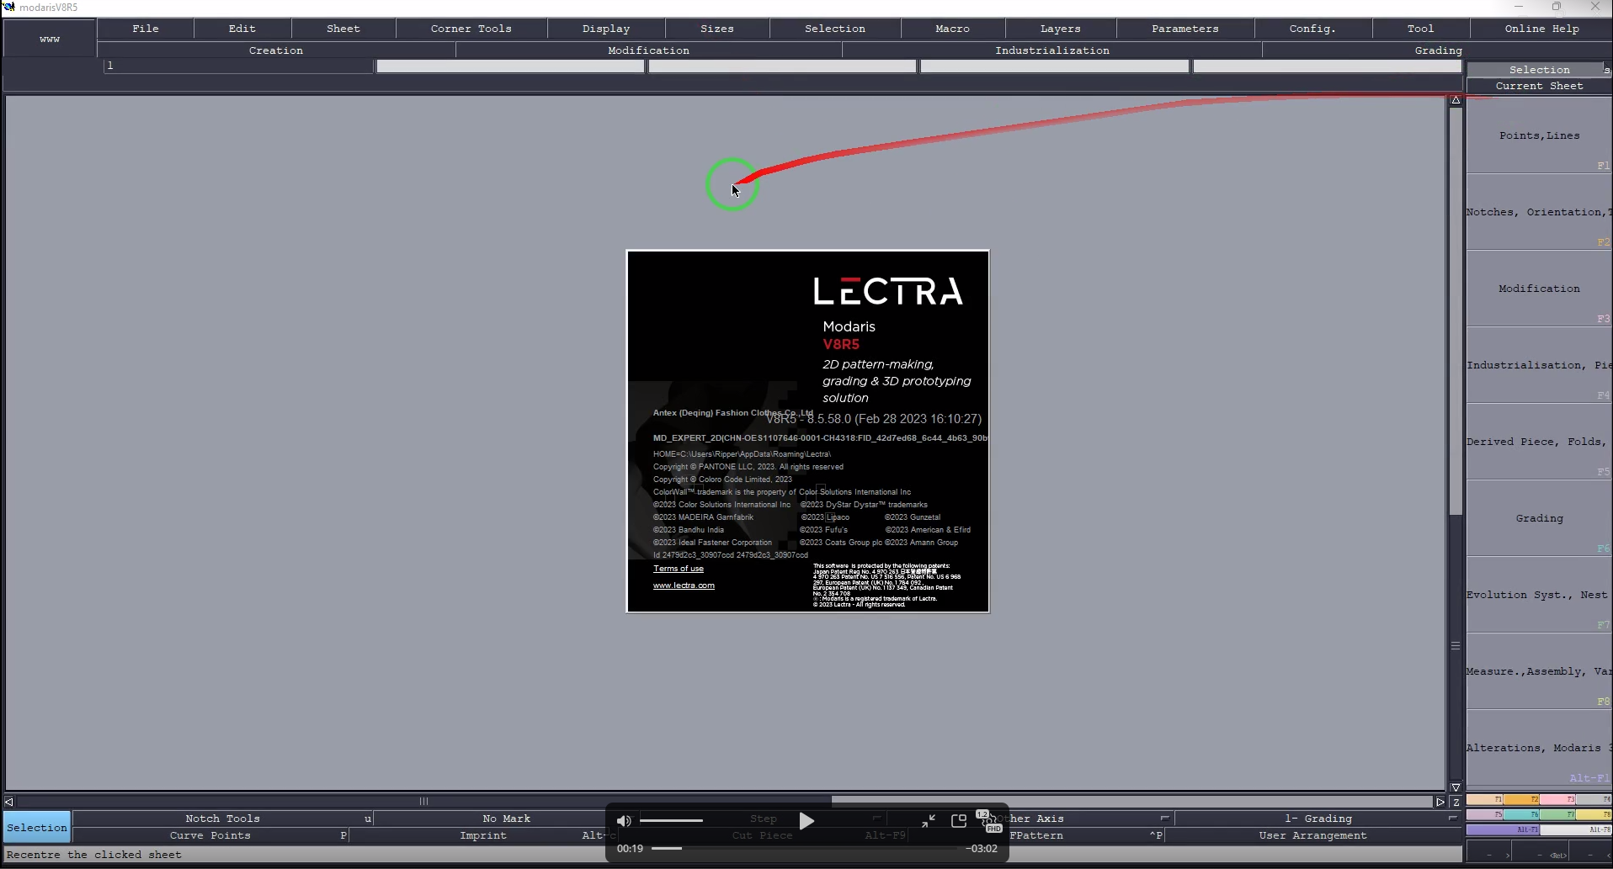This screenshot has width=1613, height=869.
Task: Toggle the Imprint option
Action: pyautogui.click(x=483, y=835)
